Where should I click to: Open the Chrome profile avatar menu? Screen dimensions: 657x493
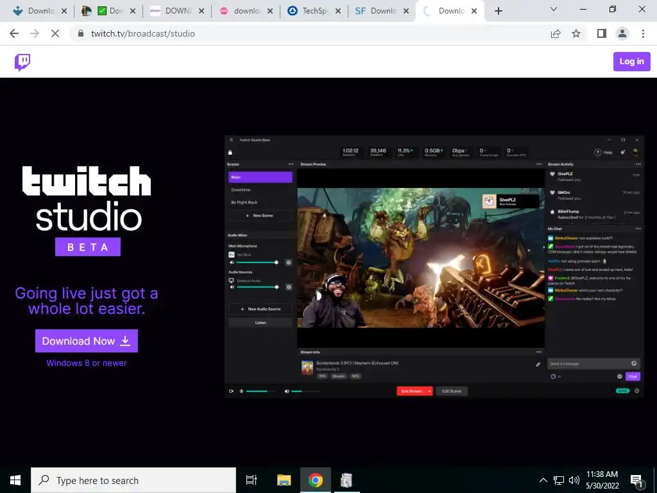click(622, 33)
